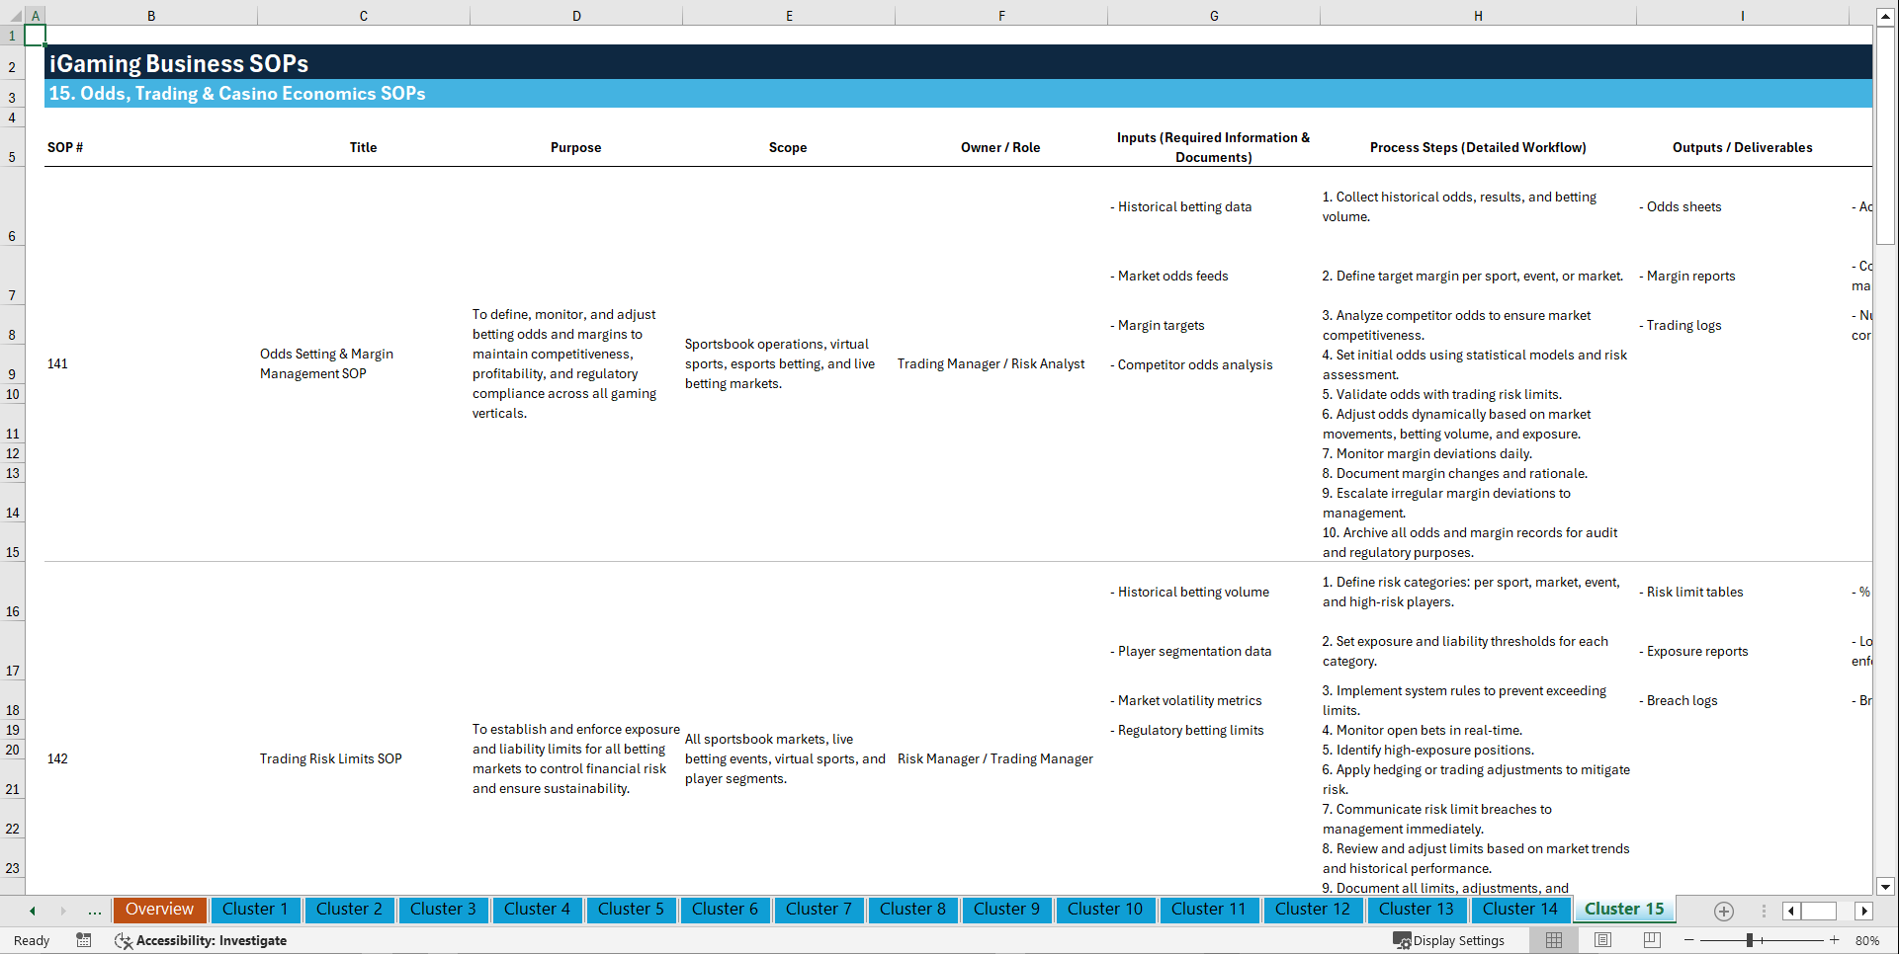1899x954 pixels.
Task: Open the Accessibility checker icon
Action: (124, 940)
